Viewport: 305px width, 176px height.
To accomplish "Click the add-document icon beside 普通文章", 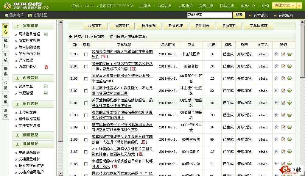I will 46,87.
